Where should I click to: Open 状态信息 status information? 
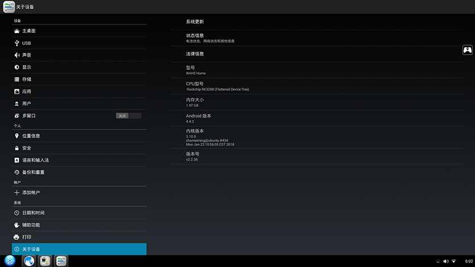coord(195,37)
